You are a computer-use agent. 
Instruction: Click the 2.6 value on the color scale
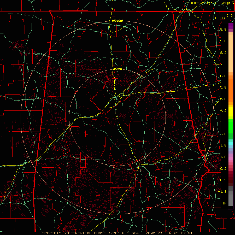click(223, 134)
